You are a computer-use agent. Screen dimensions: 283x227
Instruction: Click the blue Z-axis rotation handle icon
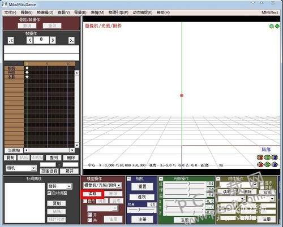coord(275,157)
